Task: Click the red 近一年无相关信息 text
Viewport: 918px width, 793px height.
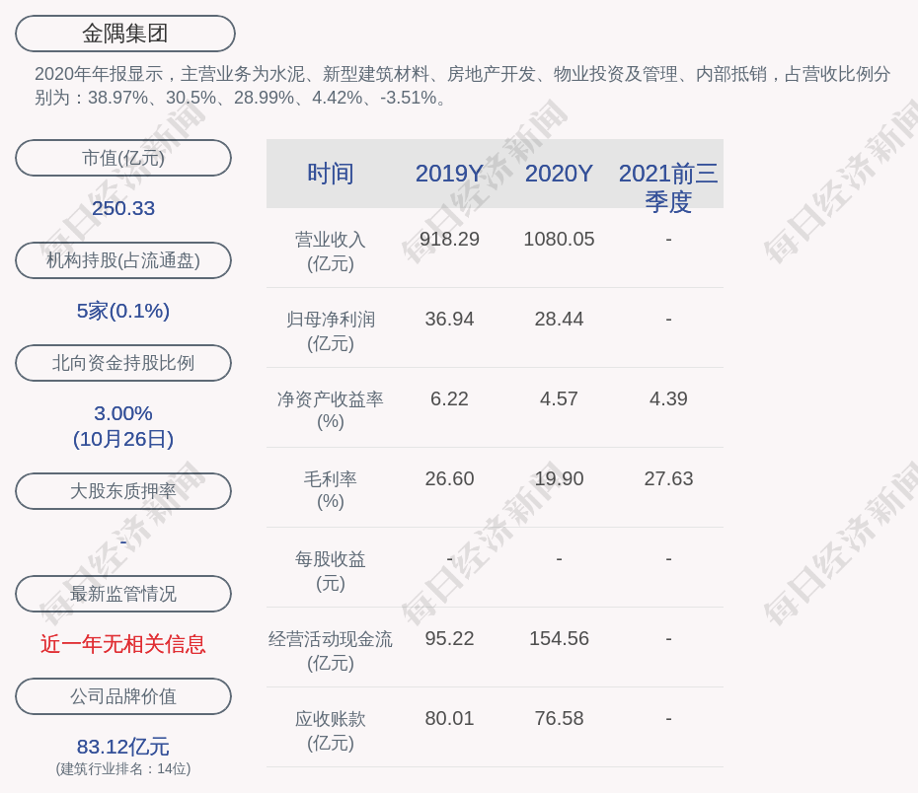Action: pos(123,644)
